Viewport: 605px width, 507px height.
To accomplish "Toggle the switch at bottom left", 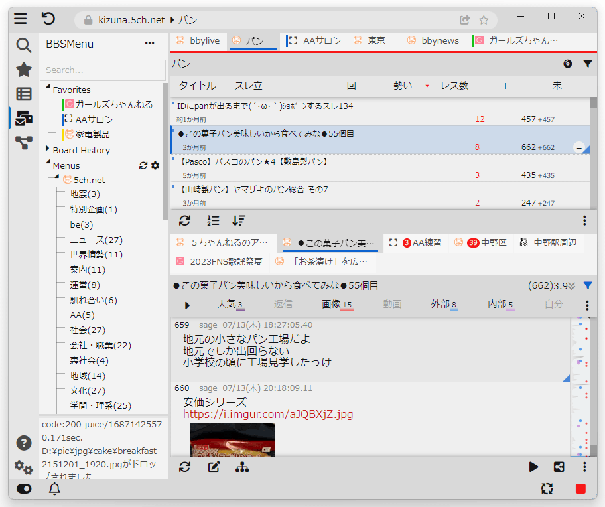I will tap(24, 489).
